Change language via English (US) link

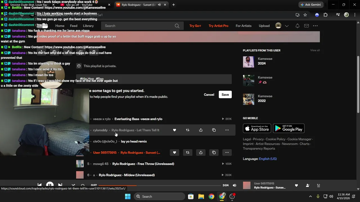click(268, 159)
